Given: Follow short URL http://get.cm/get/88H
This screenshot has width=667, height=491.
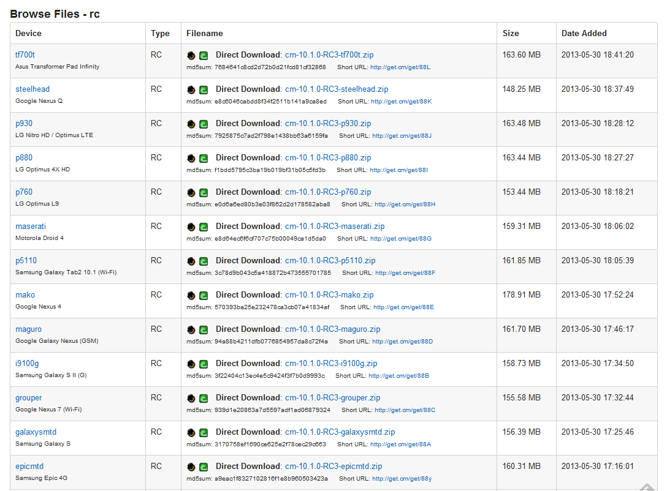Looking at the screenshot, I should (405, 204).
